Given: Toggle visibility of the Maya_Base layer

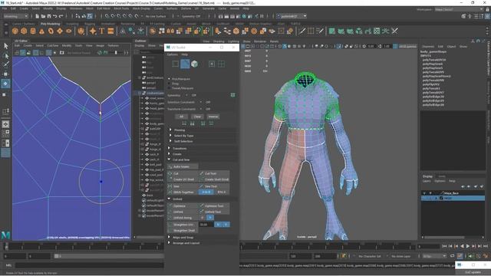Looking at the screenshot, I should tap(424, 193).
